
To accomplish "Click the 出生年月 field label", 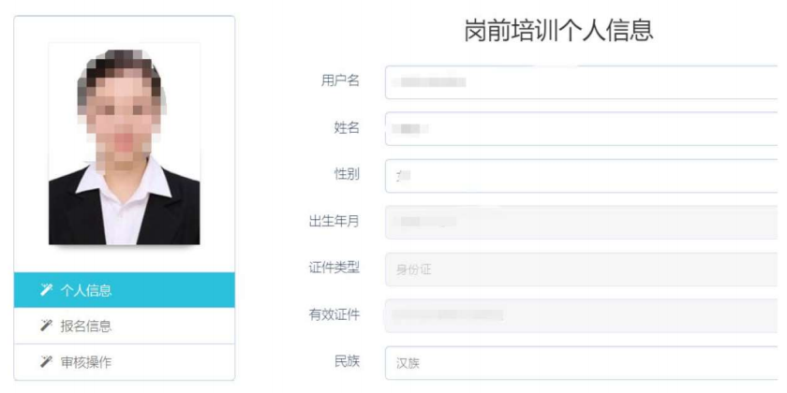I will tap(334, 221).
